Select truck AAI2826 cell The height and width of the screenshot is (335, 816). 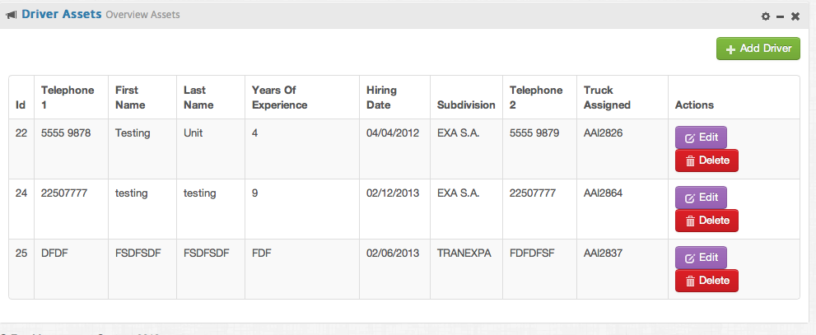tap(601, 133)
